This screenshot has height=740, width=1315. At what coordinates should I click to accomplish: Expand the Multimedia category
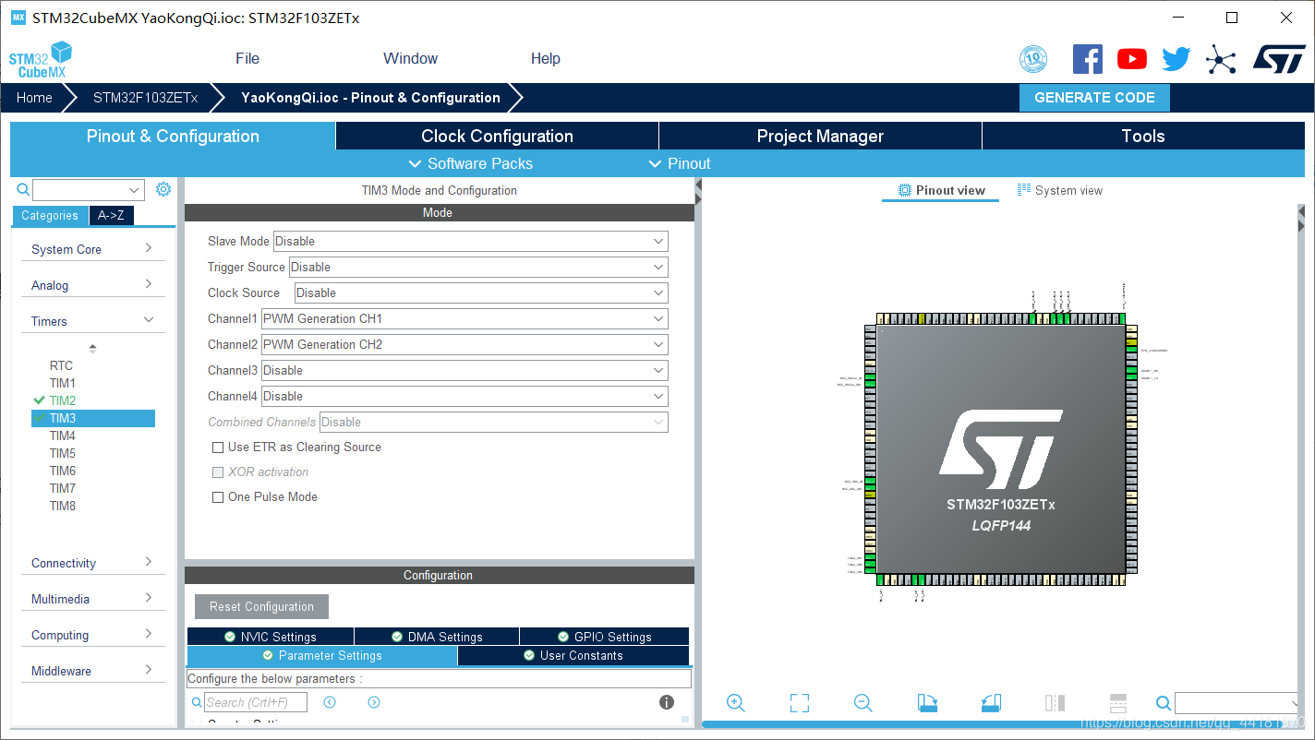92,599
